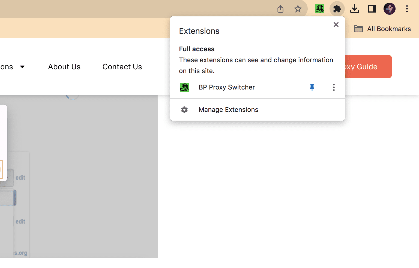Toggle the side panel icon
The height and width of the screenshot is (268, 419).
[x=372, y=9]
